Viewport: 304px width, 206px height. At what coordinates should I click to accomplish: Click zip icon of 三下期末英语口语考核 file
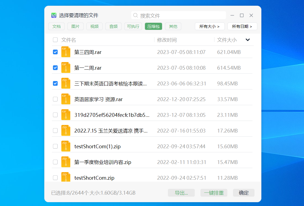(66, 83)
